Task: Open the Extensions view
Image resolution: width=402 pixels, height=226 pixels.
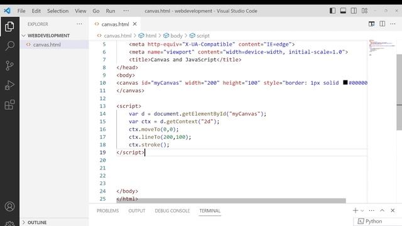Action: pyautogui.click(x=9, y=105)
